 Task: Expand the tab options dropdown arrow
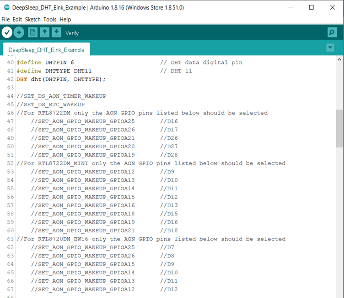pyautogui.click(x=330, y=47)
